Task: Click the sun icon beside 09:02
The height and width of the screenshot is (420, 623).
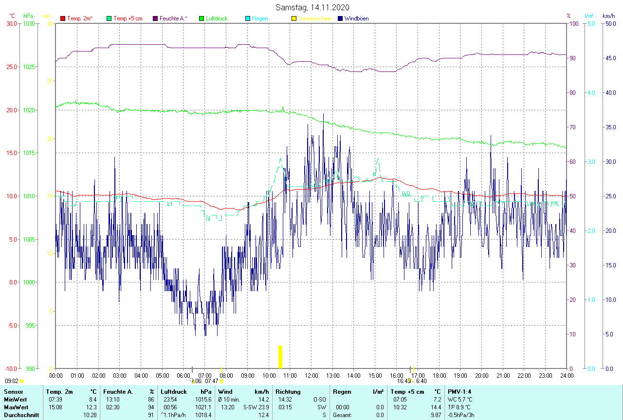Action: [22, 382]
